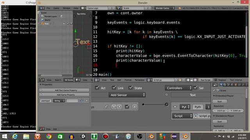This screenshot has width=250, height=140.
Task: Open the controller type dropdown labeled Pyt
Action: tap(185, 107)
